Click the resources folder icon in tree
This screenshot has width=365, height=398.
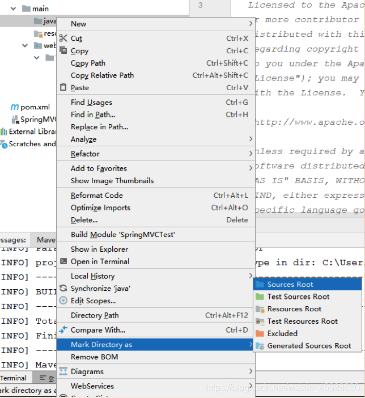pyautogui.click(x=39, y=34)
